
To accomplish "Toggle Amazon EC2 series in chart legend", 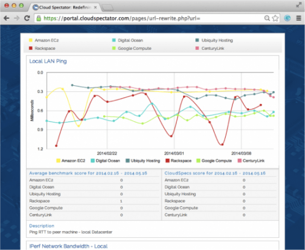I will click(x=71, y=161).
